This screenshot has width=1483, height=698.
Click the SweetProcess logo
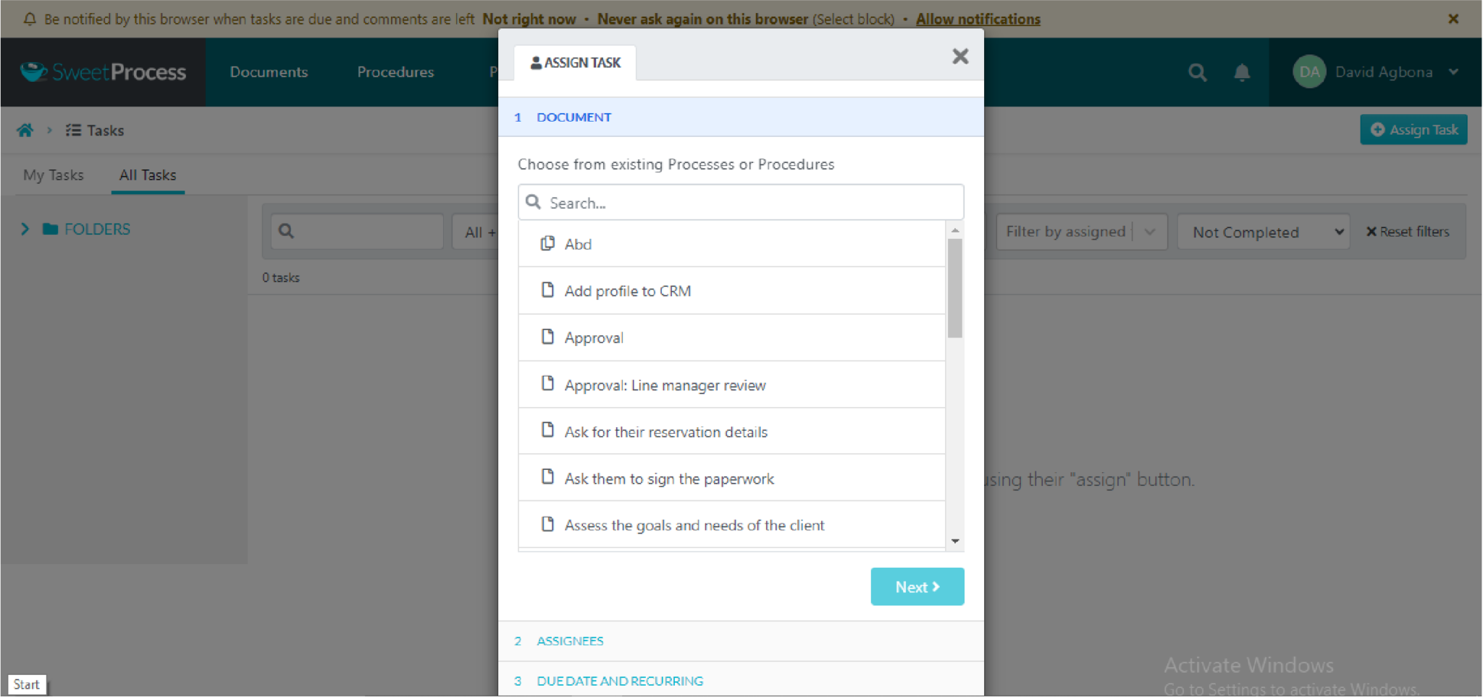pyautogui.click(x=103, y=72)
